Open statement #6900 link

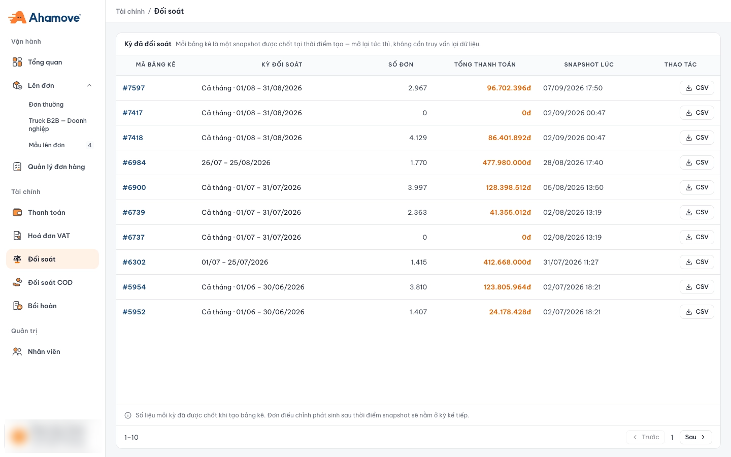(x=134, y=187)
